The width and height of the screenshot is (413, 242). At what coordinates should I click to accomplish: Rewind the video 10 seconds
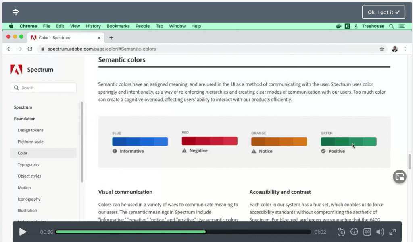pyautogui.click(x=341, y=232)
